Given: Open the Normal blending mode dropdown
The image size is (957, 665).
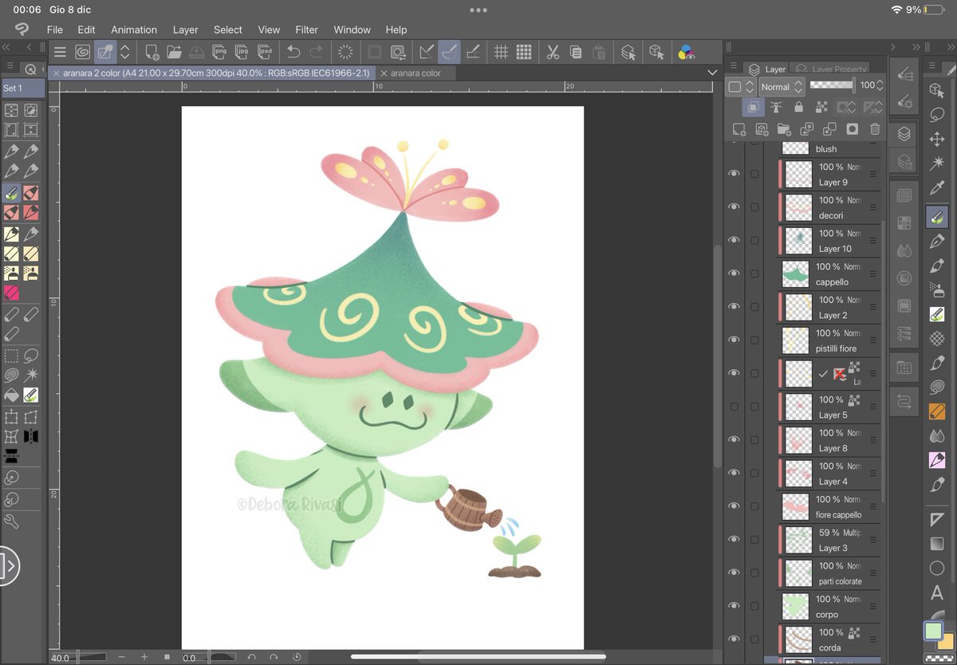Looking at the screenshot, I should click(782, 86).
